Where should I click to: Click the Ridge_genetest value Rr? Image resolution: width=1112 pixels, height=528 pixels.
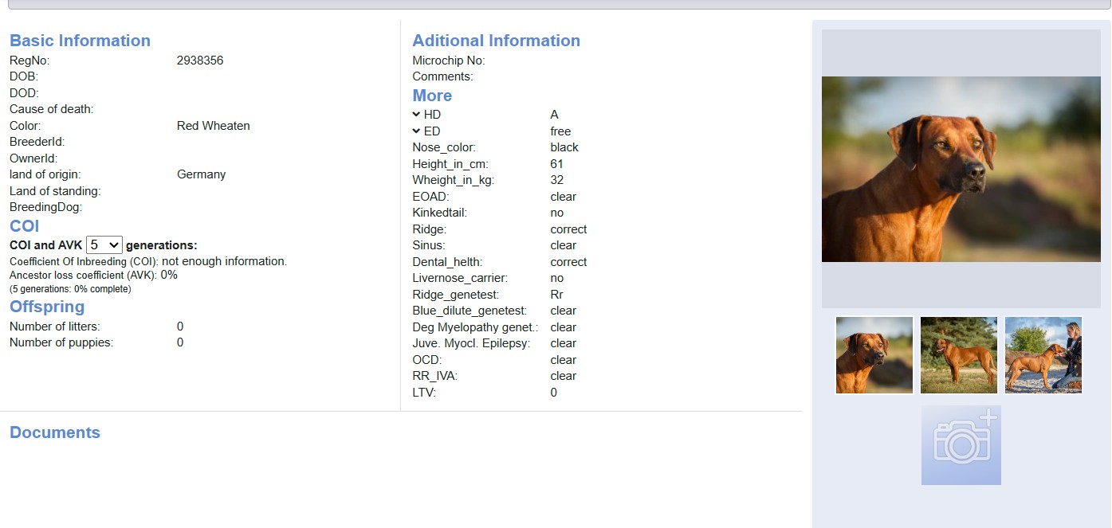556,295
